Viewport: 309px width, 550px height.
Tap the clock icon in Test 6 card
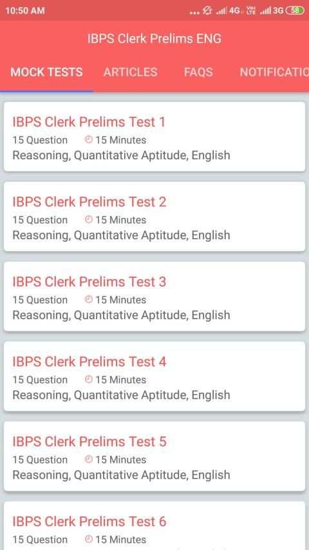pos(89,539)
